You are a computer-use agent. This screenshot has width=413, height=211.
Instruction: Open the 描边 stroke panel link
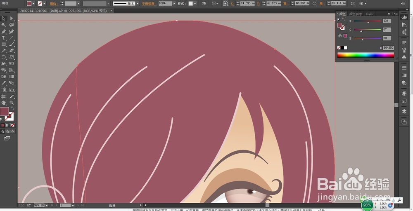(54, 4)
